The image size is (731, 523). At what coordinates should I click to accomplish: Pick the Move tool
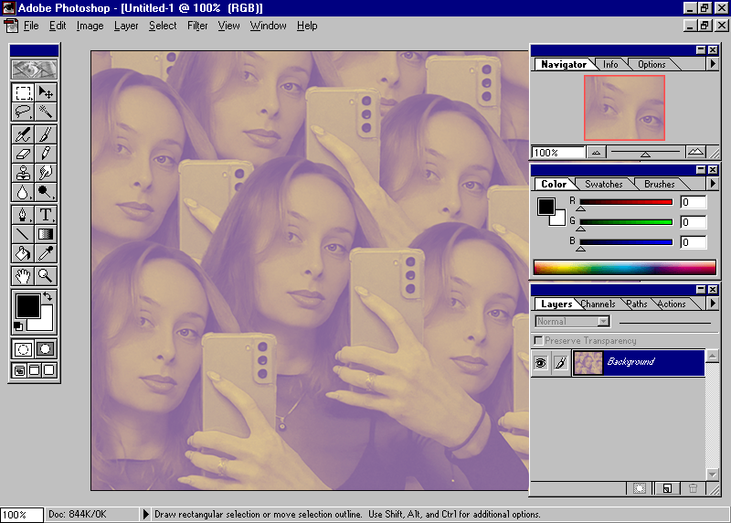pyautogui.click(x=45, y=92)
